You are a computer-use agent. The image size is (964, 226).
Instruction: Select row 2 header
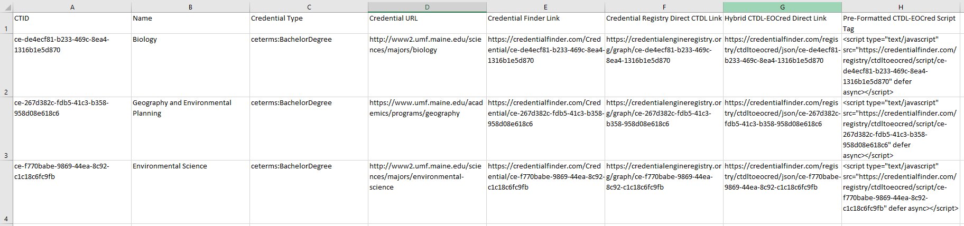point(6,65)
